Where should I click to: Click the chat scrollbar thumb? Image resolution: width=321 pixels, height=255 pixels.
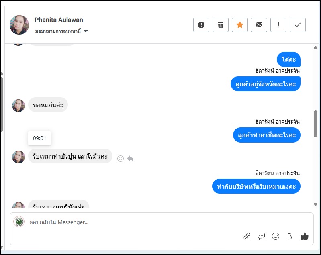315,124
